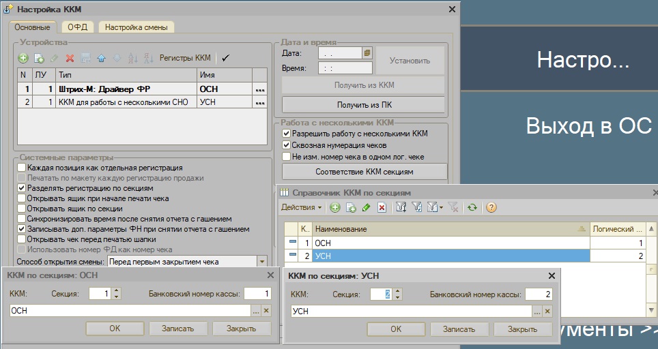This screenshot has height=349, width=658.
Task: Open the calendar picker next to Дата field
Action: [x=367, y=52]
